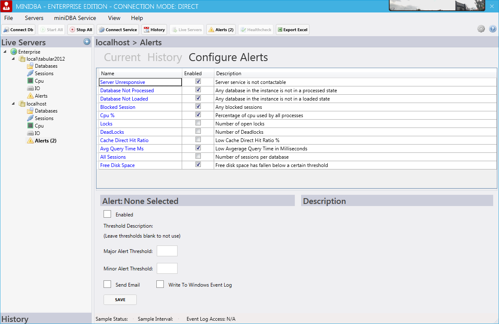Enable the DeadLocks alert checkbox

click(x=198, y=132)
